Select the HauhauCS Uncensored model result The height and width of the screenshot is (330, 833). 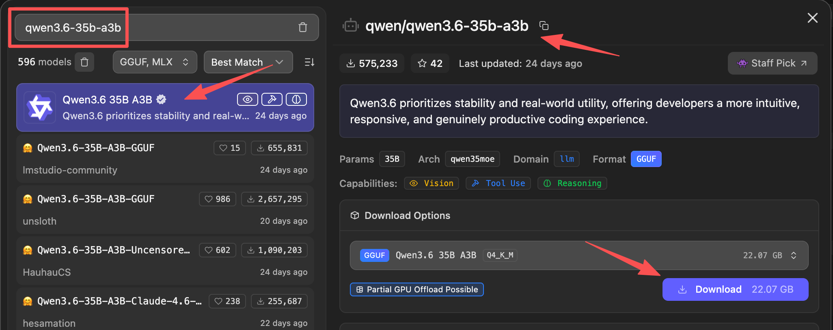tap(165, 261)
